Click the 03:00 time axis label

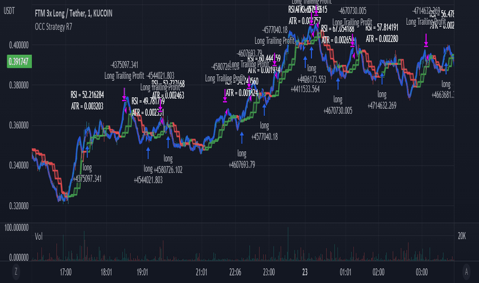(x=421, y=272)
